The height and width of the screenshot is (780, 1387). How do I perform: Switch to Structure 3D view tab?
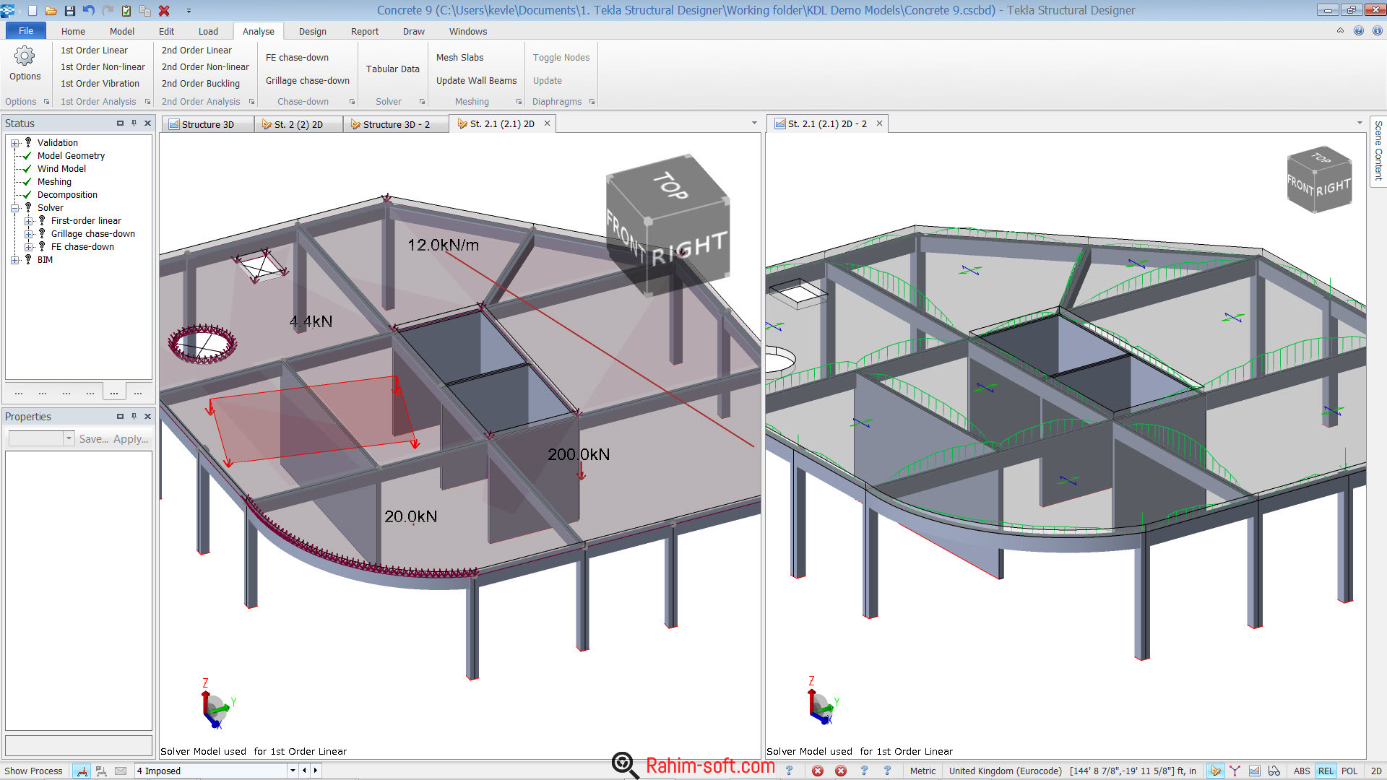click(x=207, y=124)
